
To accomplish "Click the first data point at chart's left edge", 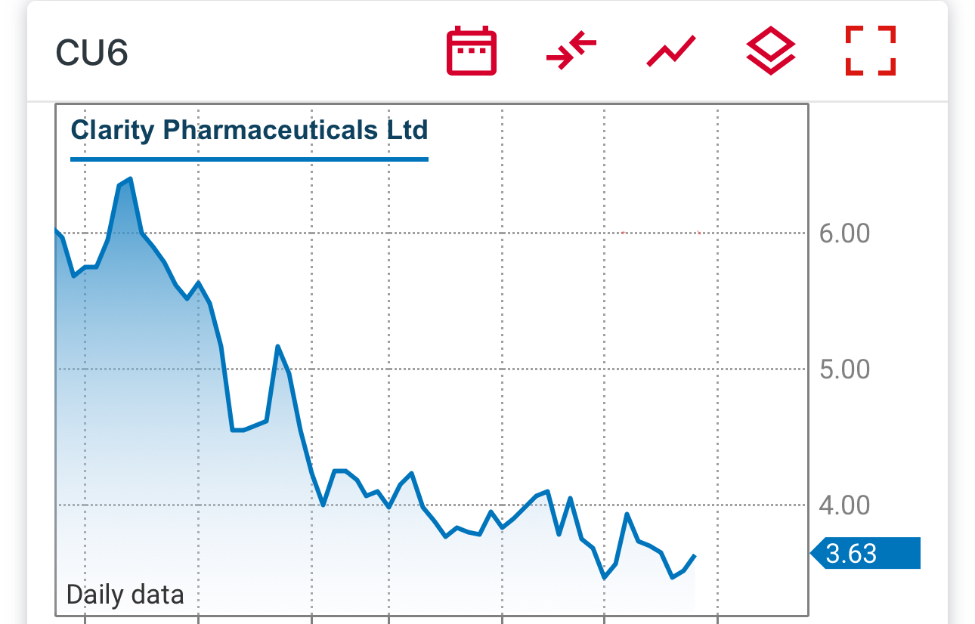I will point(57,230).
